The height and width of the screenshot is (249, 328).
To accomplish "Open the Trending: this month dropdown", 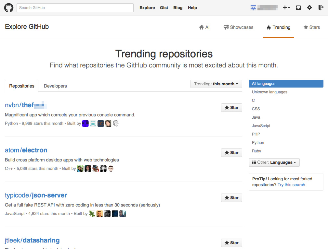I will (216, 84).
